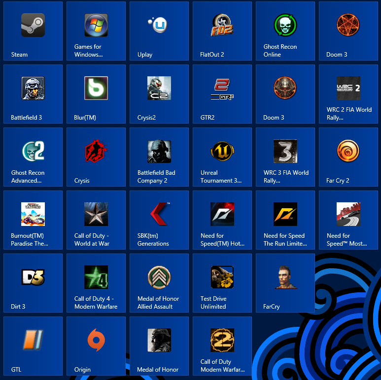Open Dirt 3 tile
Screen dimensions: 381x380
coord(33,283)
